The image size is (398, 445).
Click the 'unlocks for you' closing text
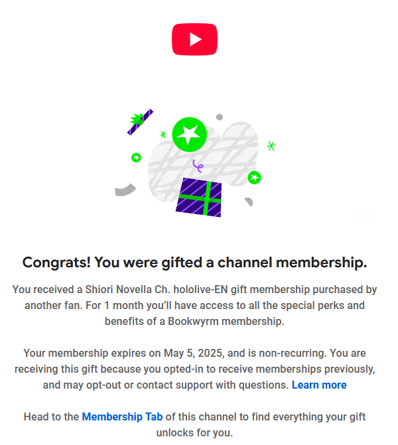pos(195,432)
